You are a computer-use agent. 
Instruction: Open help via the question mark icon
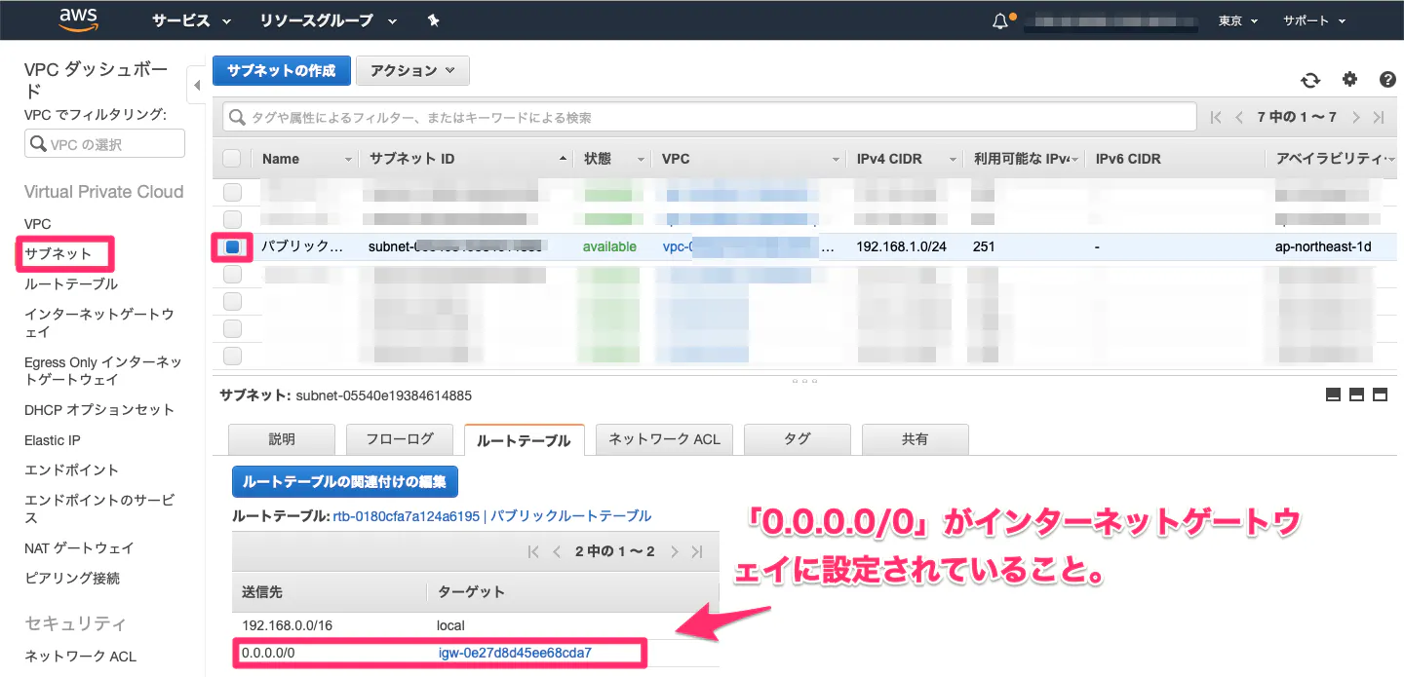tap(1387, 80)
